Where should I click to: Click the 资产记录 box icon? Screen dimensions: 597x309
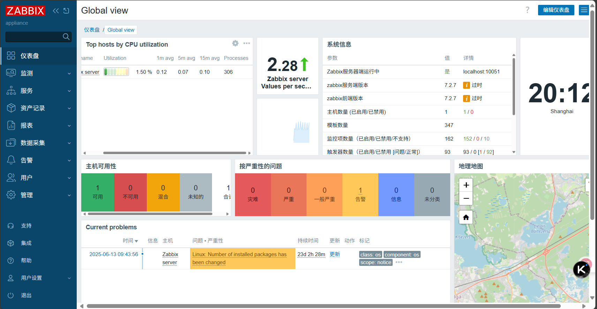[x=11, y=108]
